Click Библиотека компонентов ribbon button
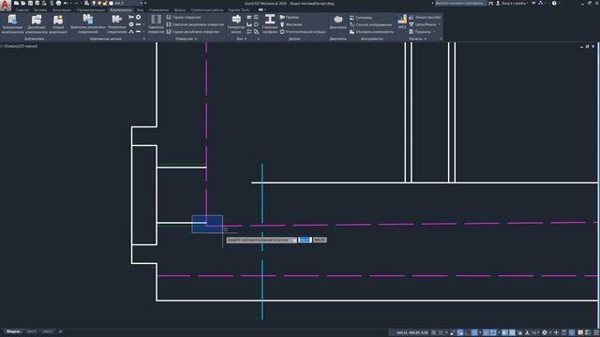 pos(12,24)
